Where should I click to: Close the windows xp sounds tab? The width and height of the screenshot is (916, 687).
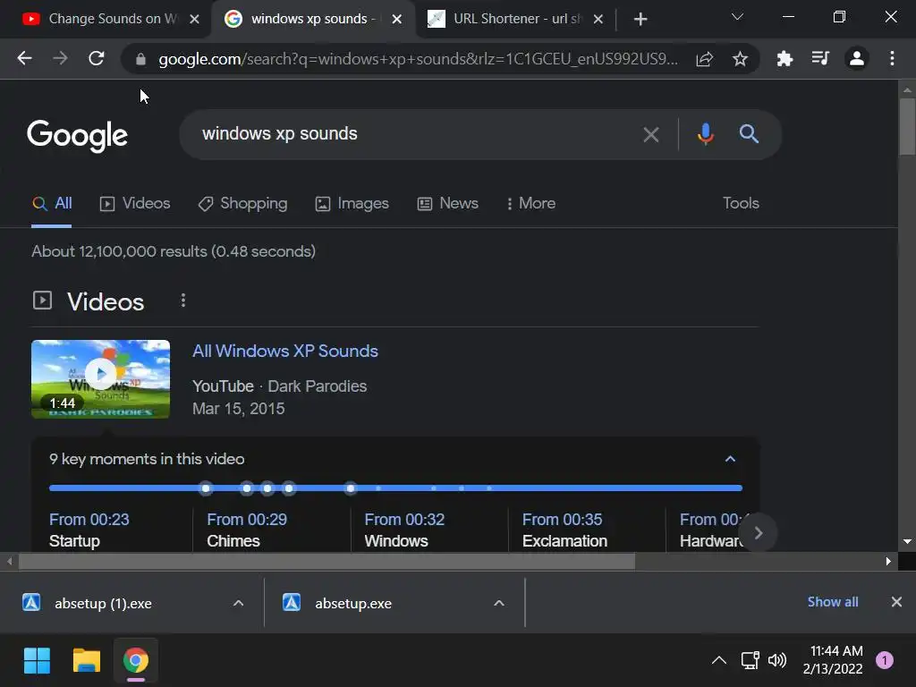(396, 20)
